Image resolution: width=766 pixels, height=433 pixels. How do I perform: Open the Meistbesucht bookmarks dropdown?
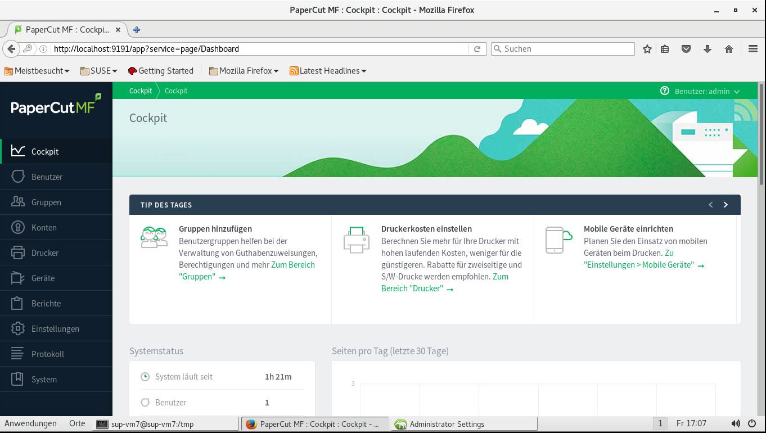click(37, 71)
